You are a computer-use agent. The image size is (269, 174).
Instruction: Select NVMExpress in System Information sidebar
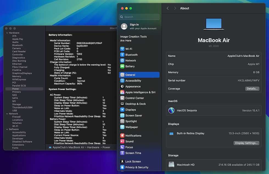coord(19,80)
